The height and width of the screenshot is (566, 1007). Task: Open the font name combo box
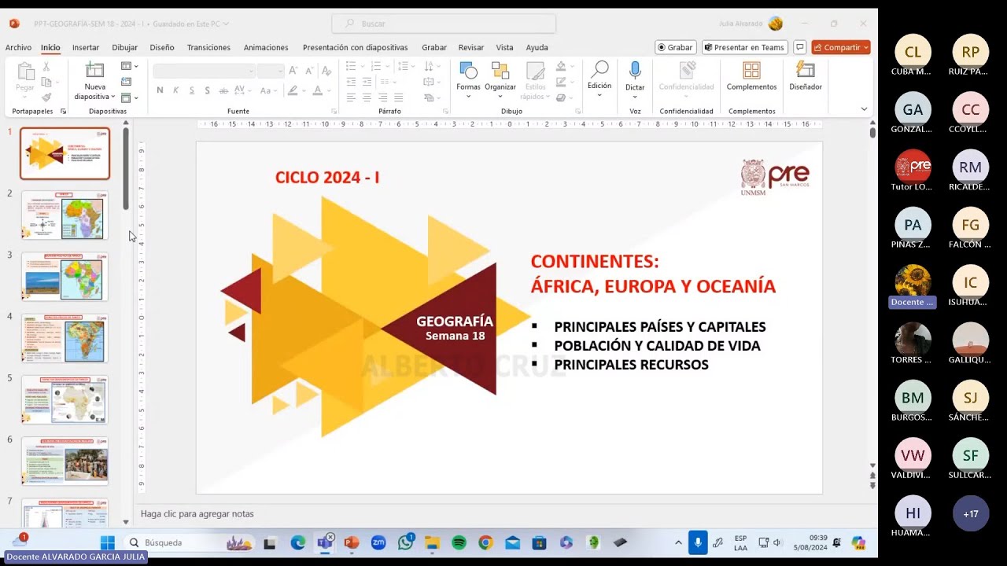(x=205, y=71)
